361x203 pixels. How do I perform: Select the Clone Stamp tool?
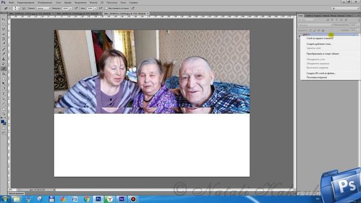pyautogui.click(x=3, y=59)
